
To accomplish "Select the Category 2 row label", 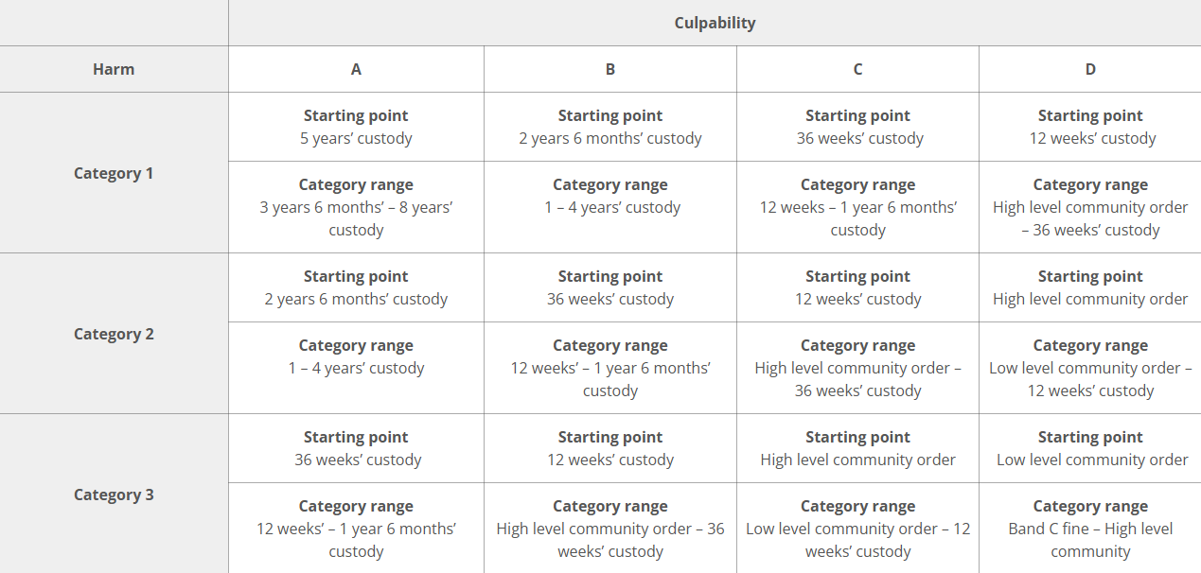I will click(114, 334).
